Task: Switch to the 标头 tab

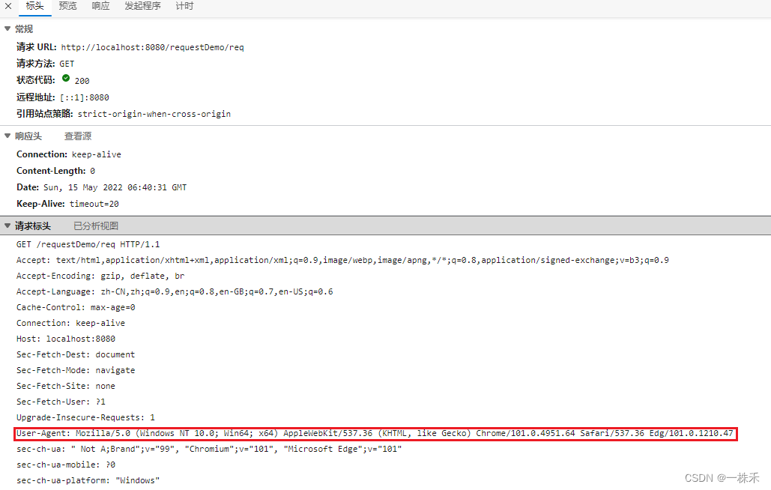Action: coord(35,7)
